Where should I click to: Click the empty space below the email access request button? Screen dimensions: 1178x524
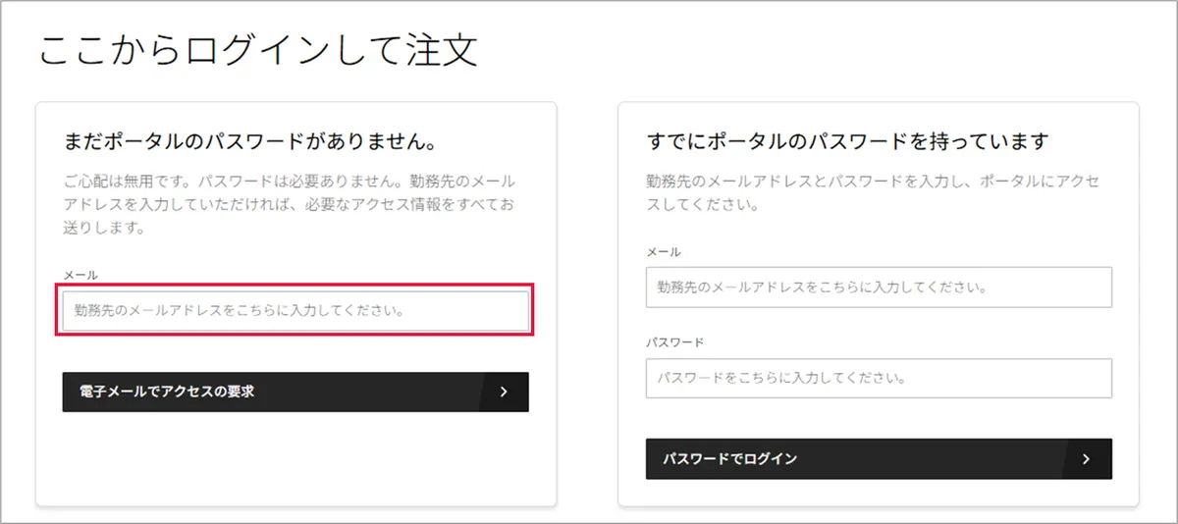295,456
